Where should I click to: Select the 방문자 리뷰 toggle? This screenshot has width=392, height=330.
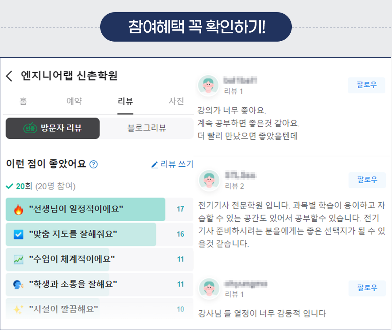53,128
